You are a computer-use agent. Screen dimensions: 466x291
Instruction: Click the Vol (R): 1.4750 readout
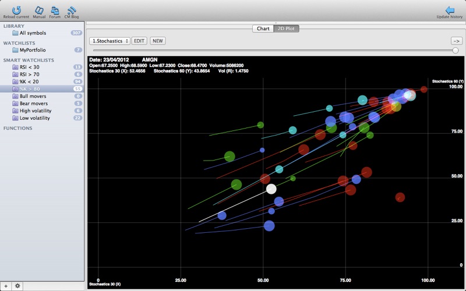pyautogui.click(x=234, y=71)
